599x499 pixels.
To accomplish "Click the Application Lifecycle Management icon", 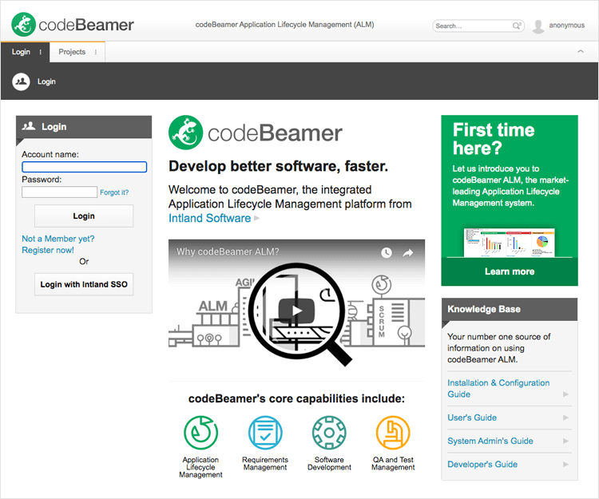I will click(201, 433).
